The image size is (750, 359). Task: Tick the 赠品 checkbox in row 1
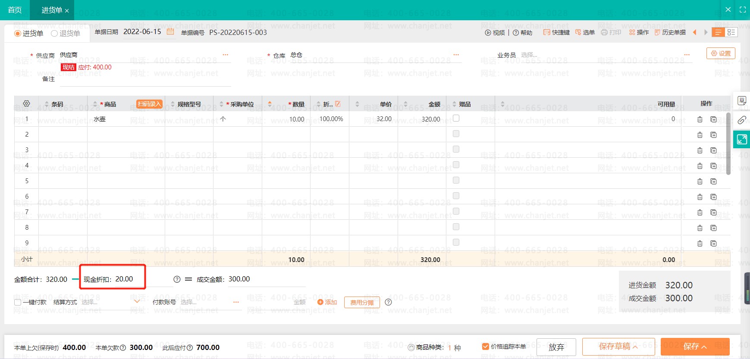tap(456, 118)
